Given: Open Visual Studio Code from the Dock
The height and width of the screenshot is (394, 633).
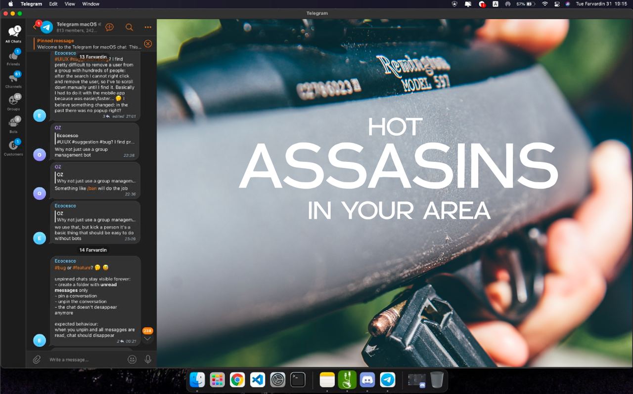Looking at the screenshot, I should 258,380.
